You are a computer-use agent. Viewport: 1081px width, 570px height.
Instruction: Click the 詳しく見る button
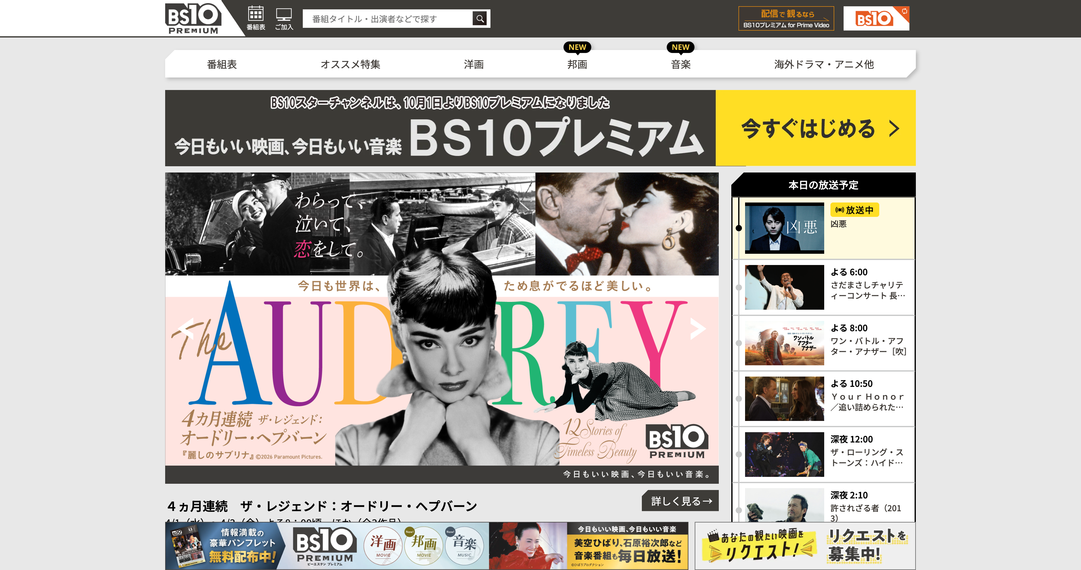680,500
